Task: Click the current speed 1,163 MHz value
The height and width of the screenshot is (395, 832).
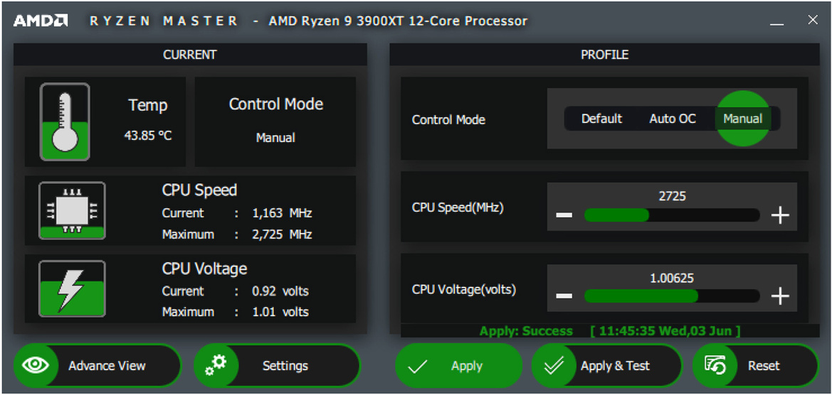Action: click(x=282, y=213)
